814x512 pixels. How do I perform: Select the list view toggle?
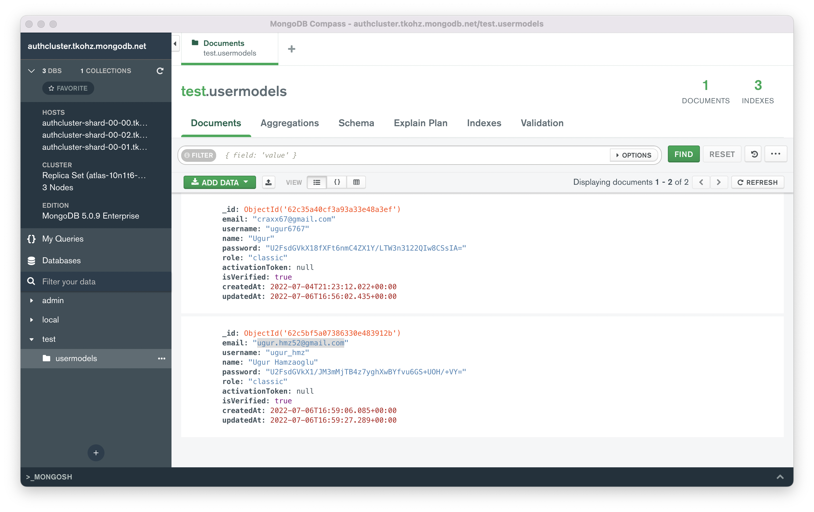pyautogui.click(x=317, y=182)
